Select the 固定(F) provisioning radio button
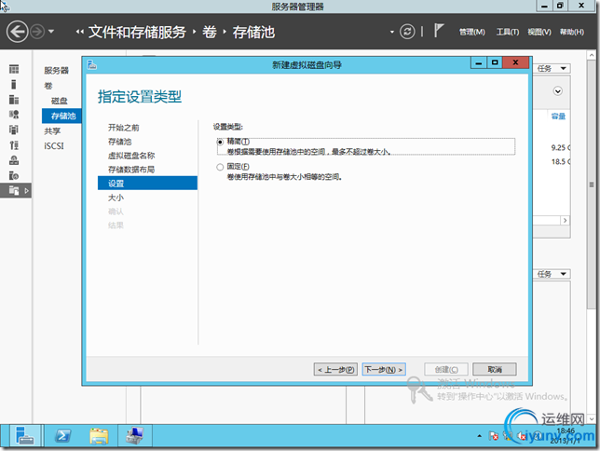600x451 pixels. pos(220,167)
